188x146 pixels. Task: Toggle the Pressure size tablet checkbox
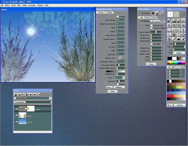pos(151,25)
